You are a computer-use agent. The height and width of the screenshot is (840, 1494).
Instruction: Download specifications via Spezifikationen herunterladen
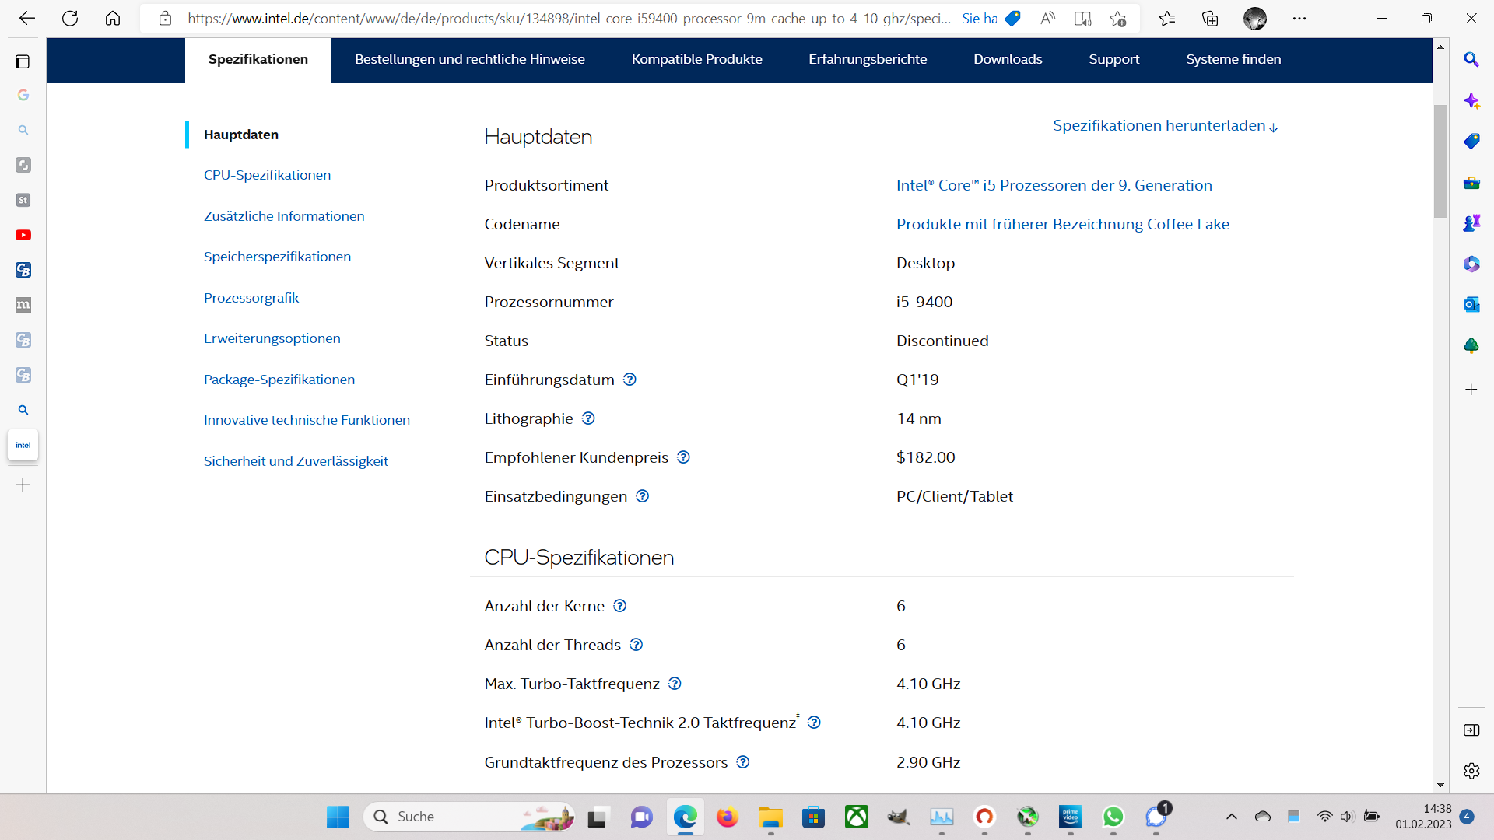(1166, 126)
